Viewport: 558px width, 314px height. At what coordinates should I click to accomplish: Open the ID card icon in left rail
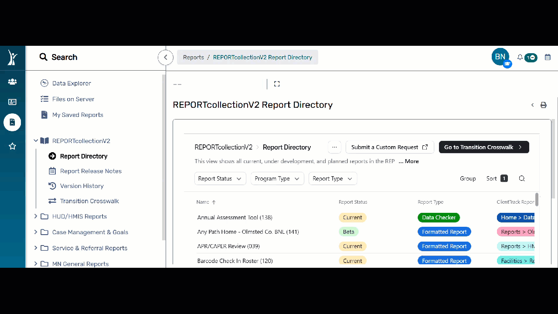12,102
